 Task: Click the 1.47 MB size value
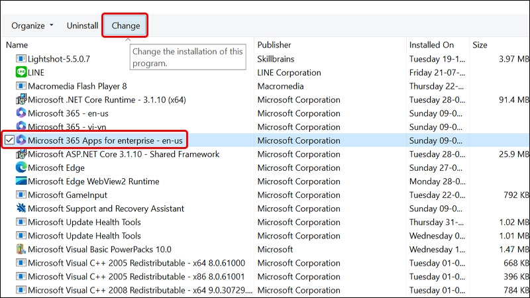click(514, 250)
